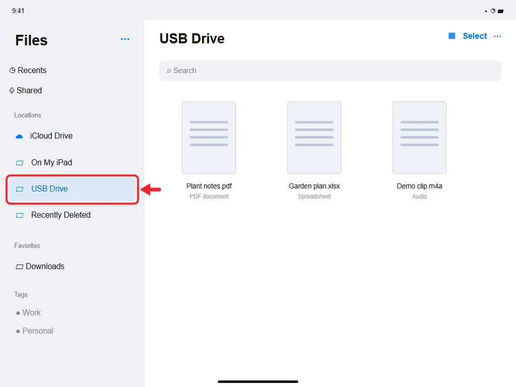Click the iCloud Drive cloud icon
Image resolution: width=516 pixels, height=387 pixels.
20,136
